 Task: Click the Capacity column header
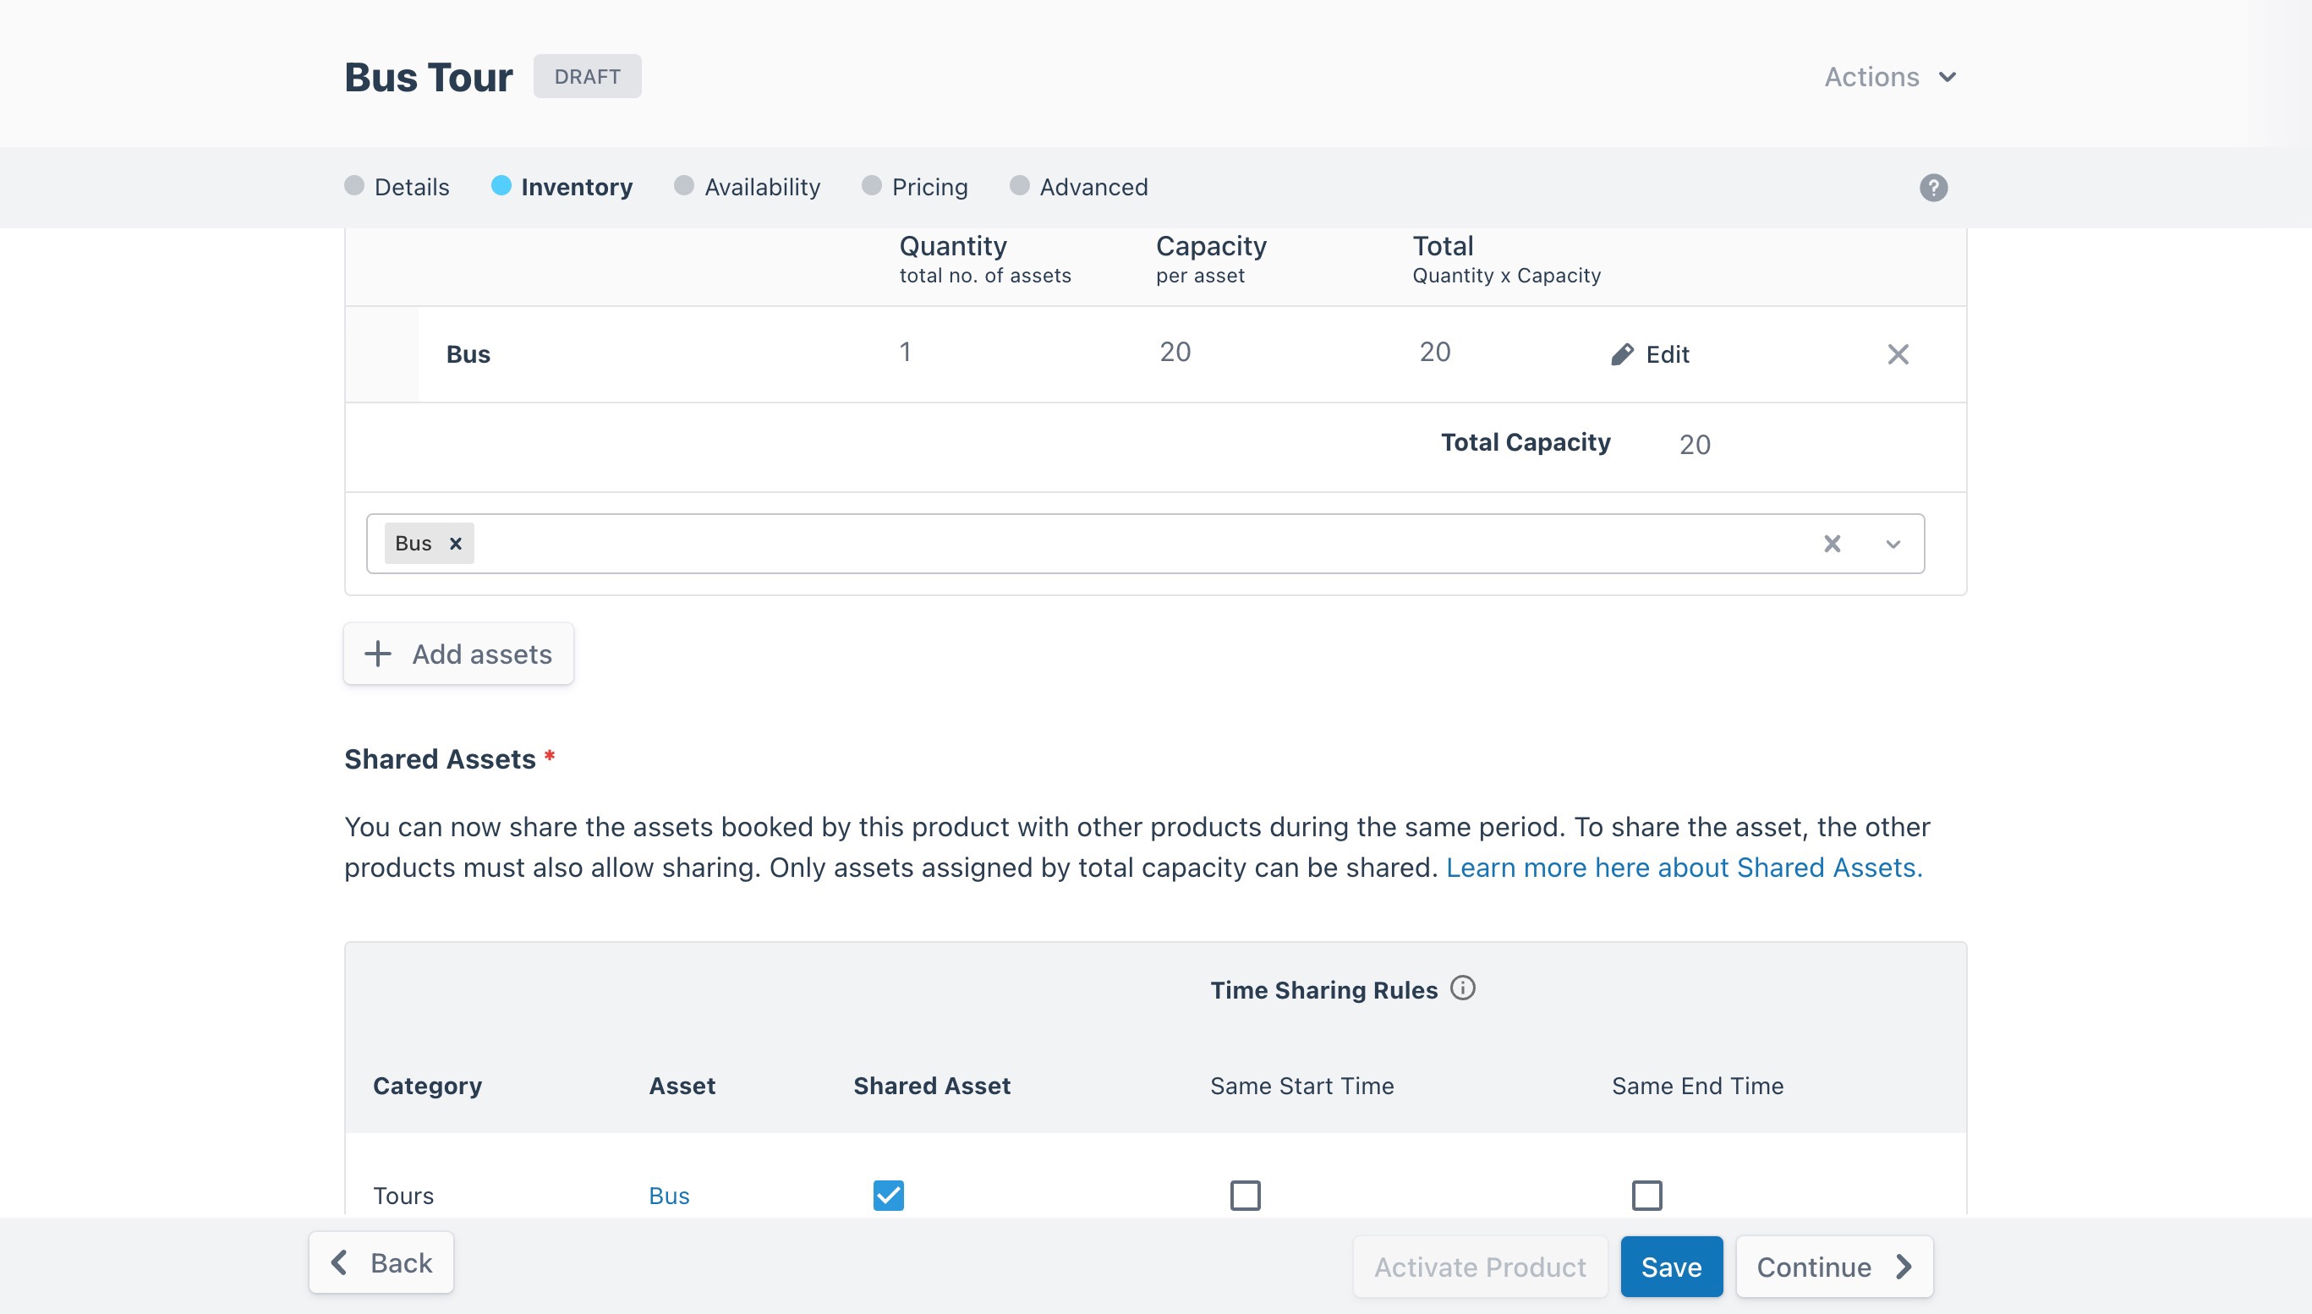(x=1211, y=245)
